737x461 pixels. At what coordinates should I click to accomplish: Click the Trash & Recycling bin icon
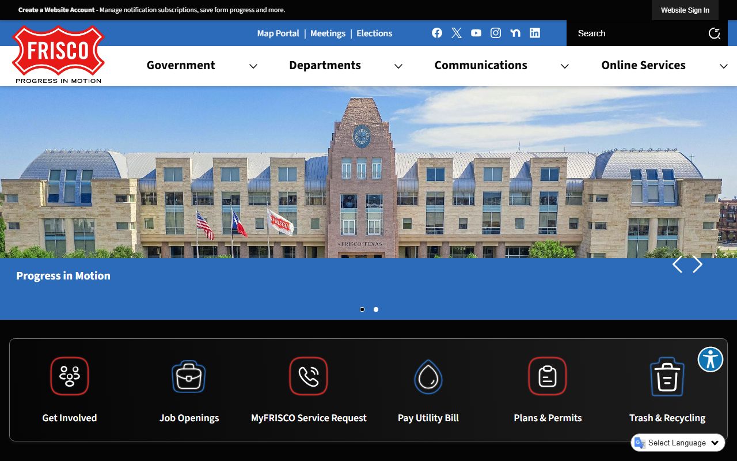pos(667,376)
